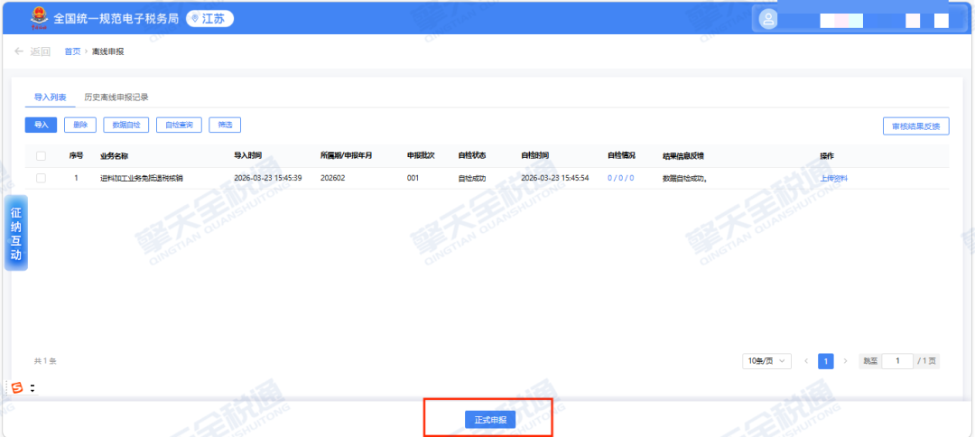Click 上传资料 link in row 1

pos(834,178)
